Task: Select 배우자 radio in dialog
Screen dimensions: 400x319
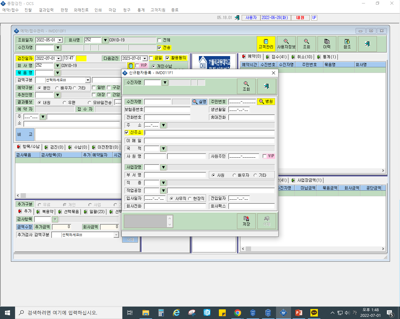Action: [234, 175]
